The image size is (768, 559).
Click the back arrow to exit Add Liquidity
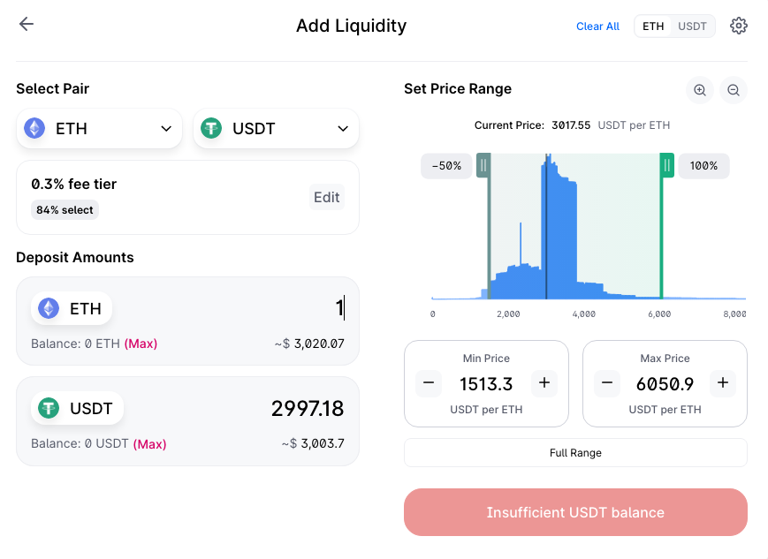click(x=26, y=24)
